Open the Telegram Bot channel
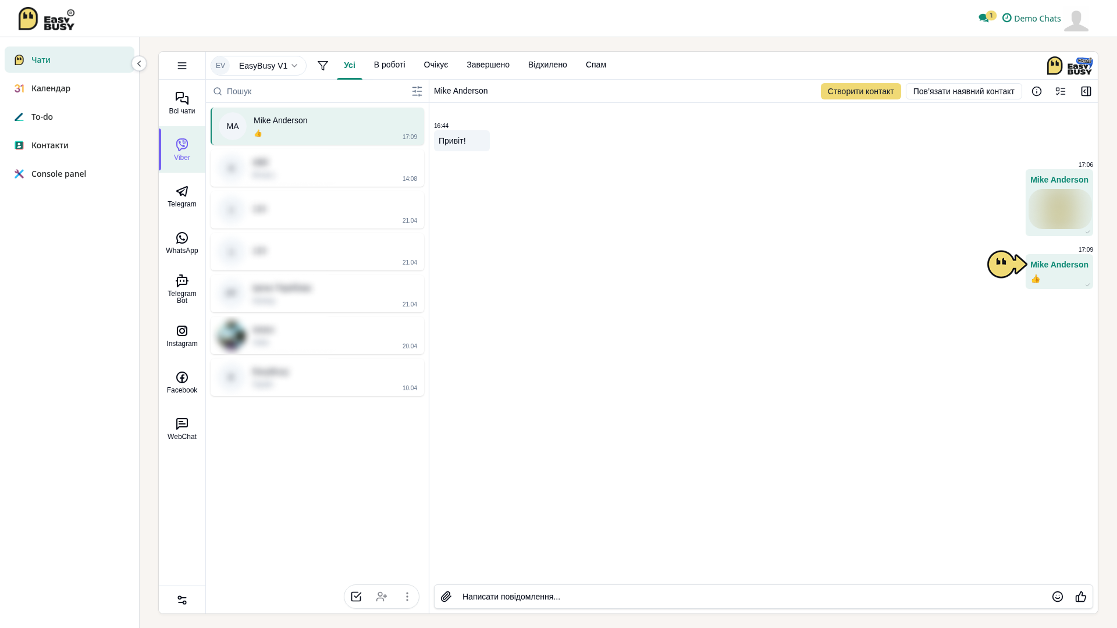This screenshot has width=1117, height=628. [x=182, y=289]
